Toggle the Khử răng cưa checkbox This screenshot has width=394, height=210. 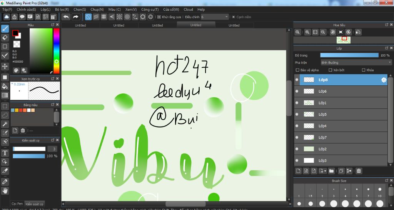(159, 17)
